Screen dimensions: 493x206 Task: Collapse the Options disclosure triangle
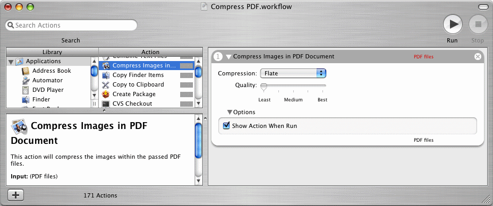coord(229,112)
